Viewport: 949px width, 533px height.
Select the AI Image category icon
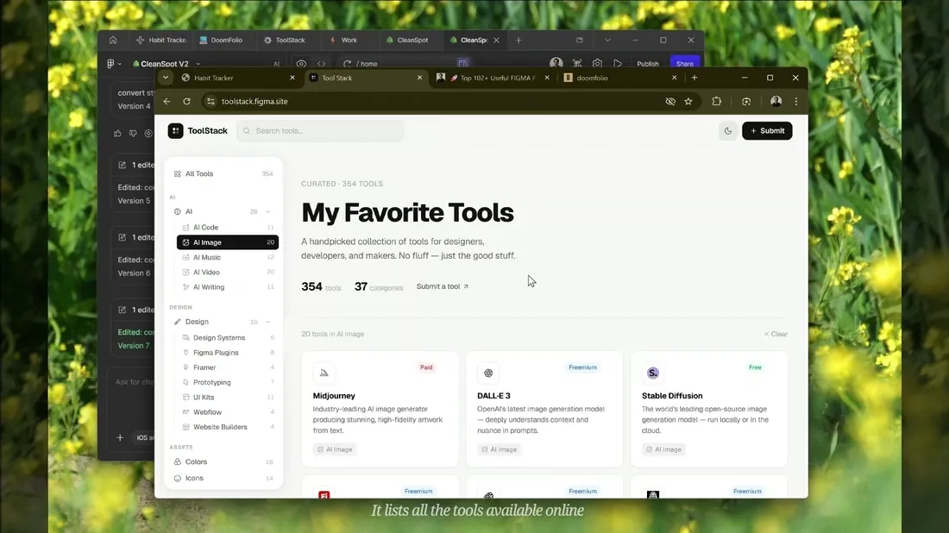coord(185,242)
